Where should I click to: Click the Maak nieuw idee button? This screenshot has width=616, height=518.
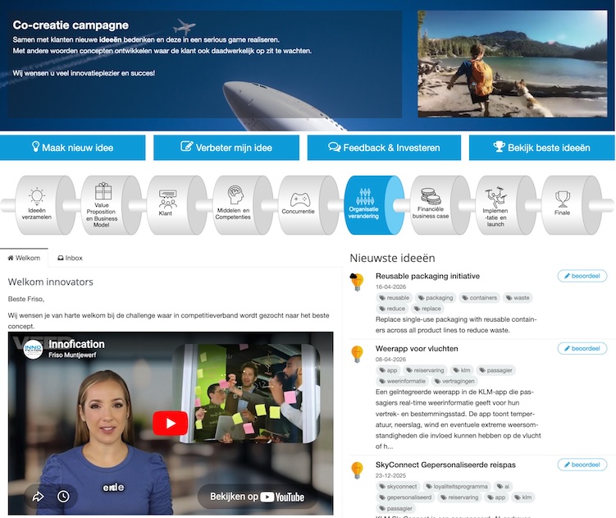tap(73, 148)
